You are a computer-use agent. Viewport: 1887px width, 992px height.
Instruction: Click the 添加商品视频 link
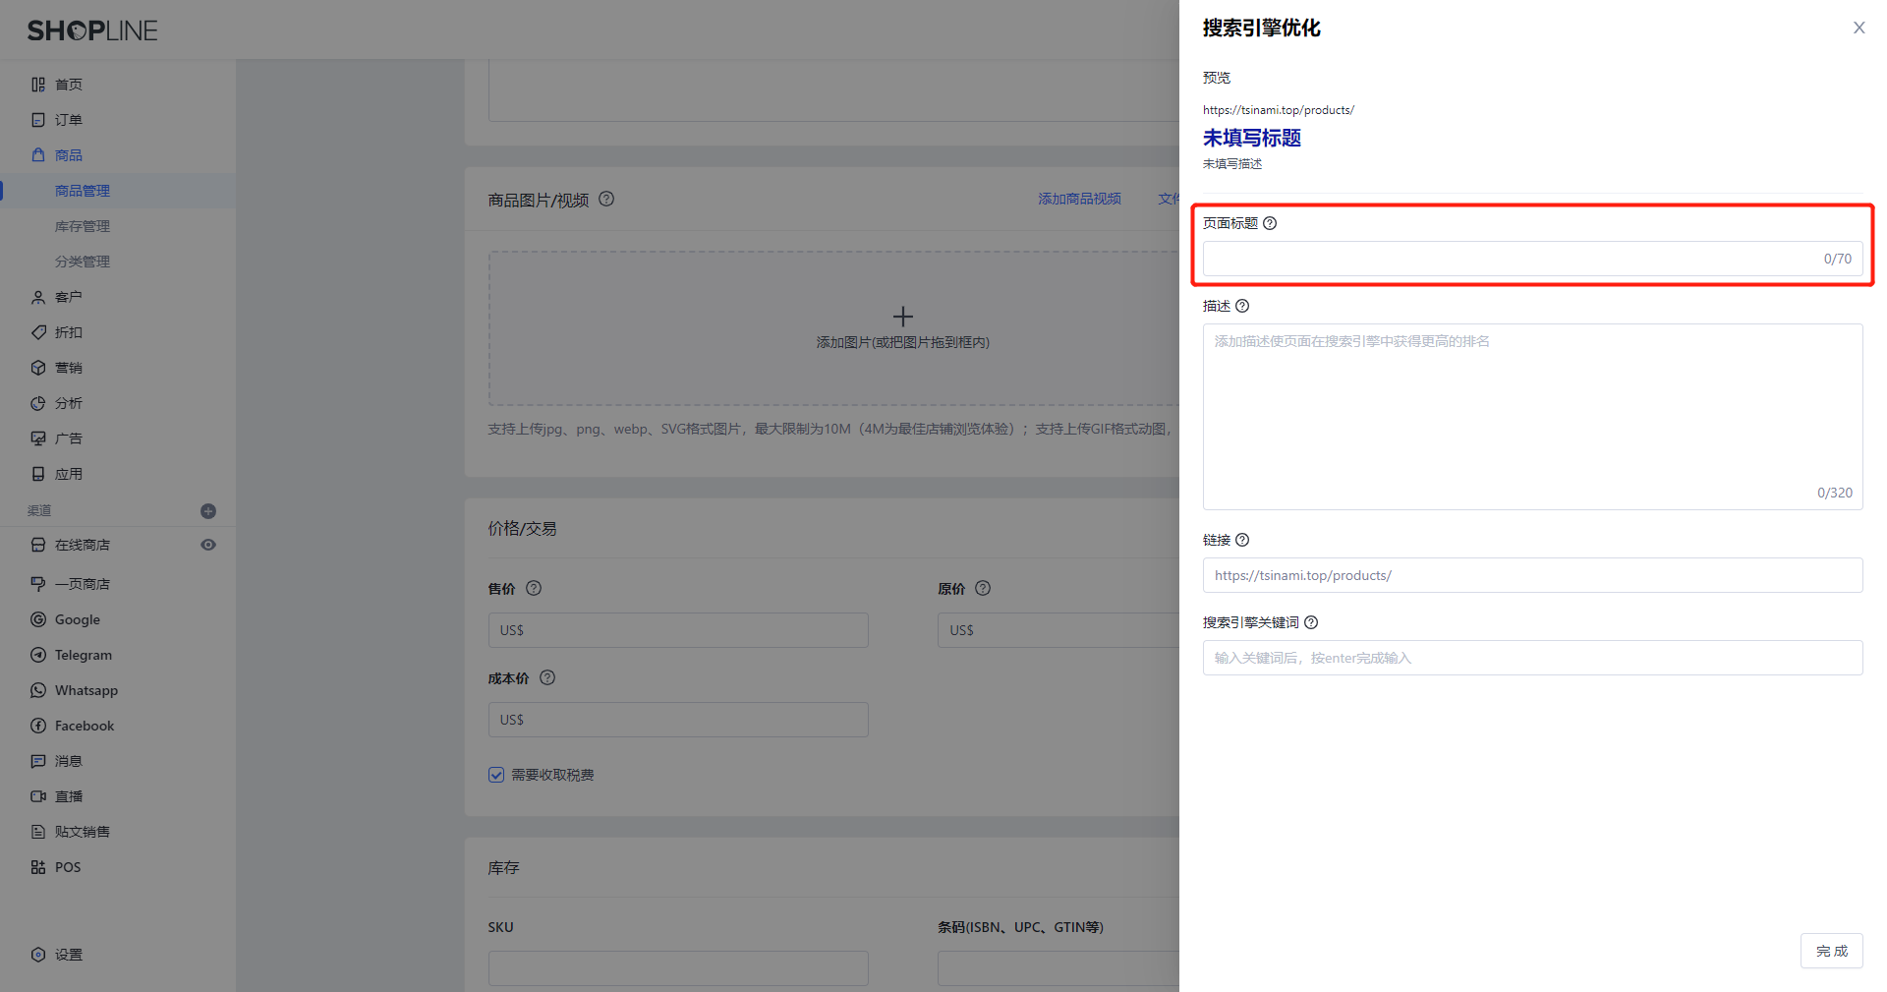(1079, 199)
